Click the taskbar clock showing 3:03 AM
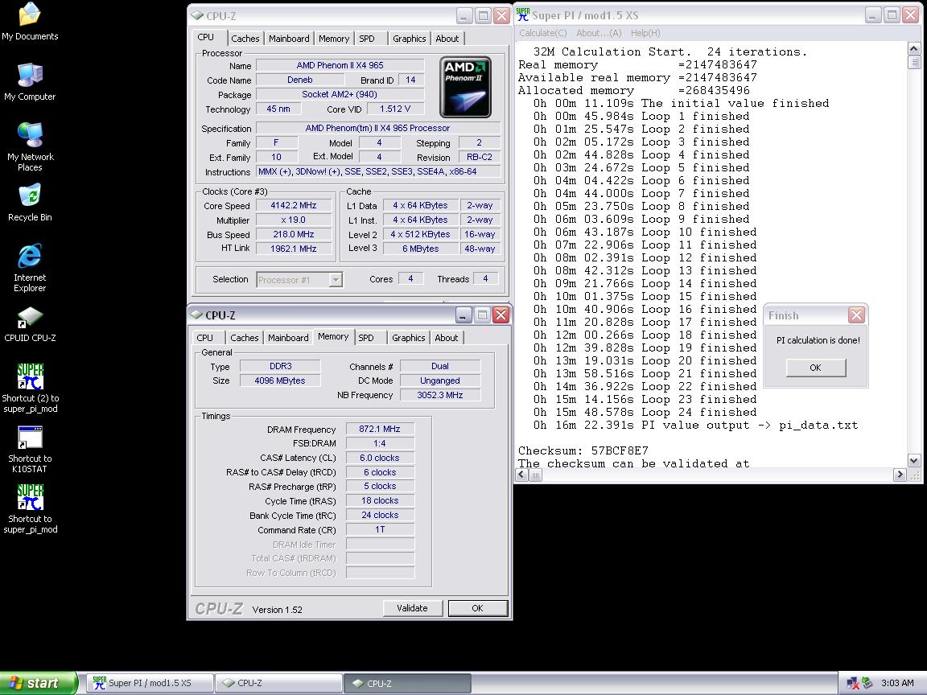This screenshot has height=695, width=927. pos(897,683)
